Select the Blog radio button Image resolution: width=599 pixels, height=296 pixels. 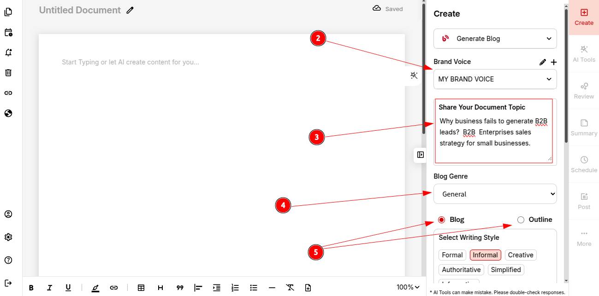[x=442, y=220]
